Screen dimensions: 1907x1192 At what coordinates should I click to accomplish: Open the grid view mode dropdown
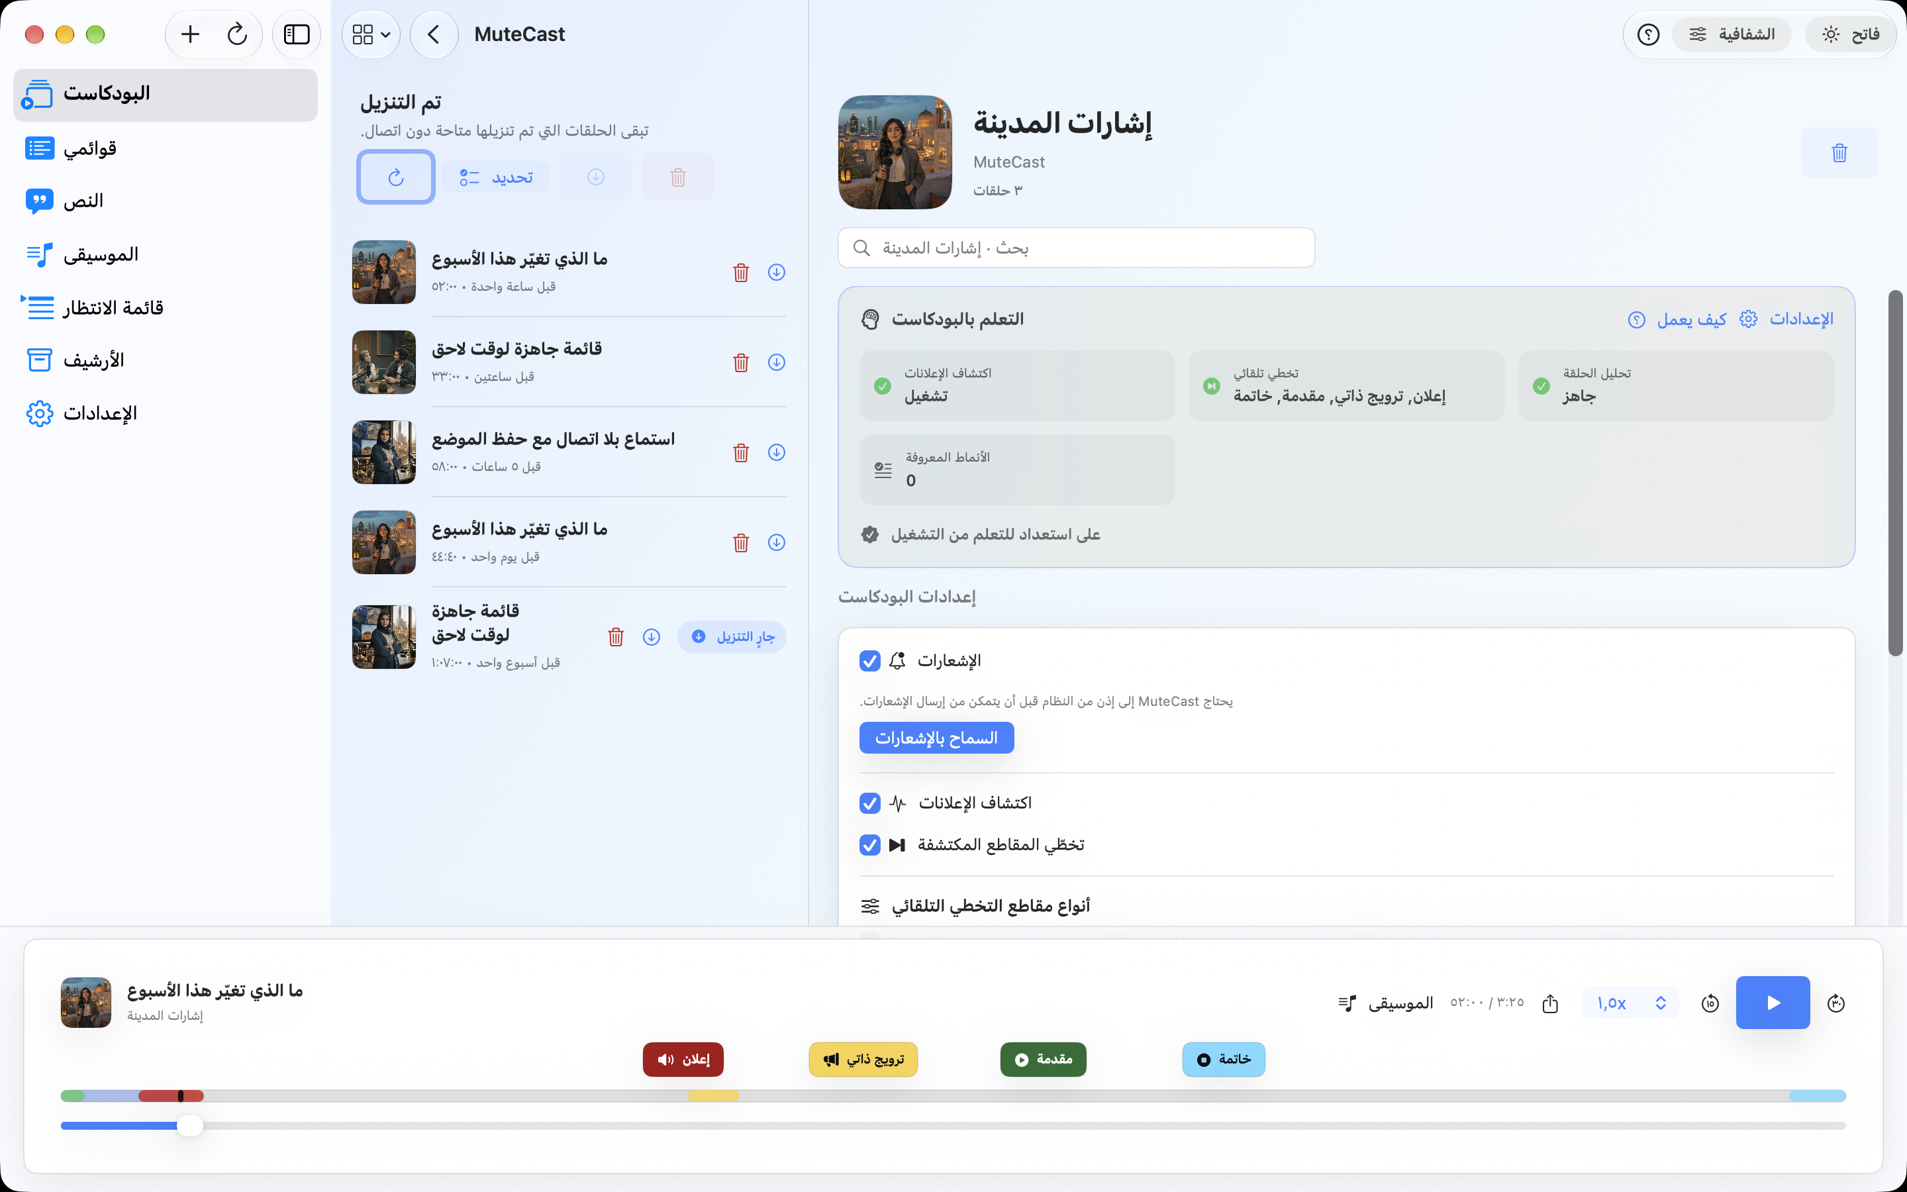click(371, 34)
